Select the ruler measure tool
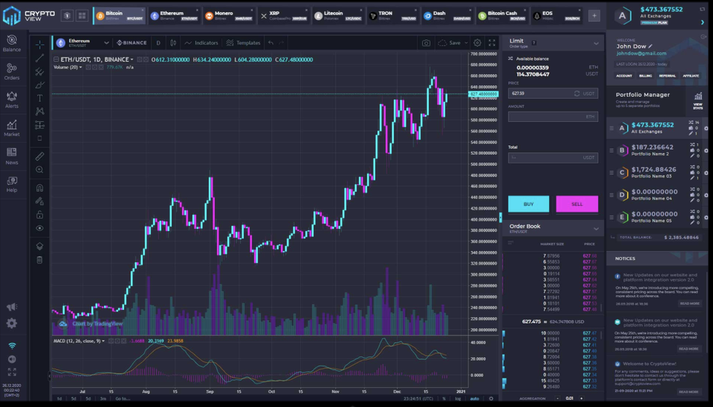 [x=39, y=156]
